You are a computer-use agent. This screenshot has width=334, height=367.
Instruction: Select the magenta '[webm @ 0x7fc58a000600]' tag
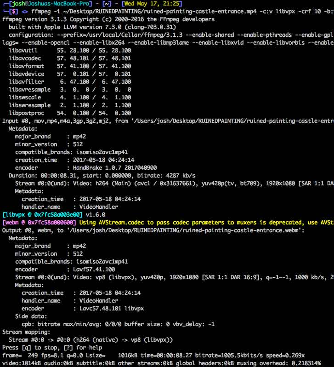pos(39,223)
